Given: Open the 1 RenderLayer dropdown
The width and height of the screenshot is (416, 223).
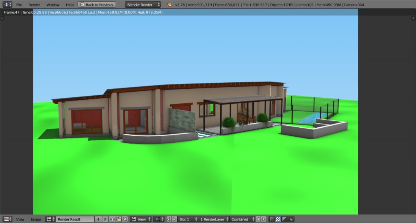Looking at the screenshot, I should (x=214, y=219).
